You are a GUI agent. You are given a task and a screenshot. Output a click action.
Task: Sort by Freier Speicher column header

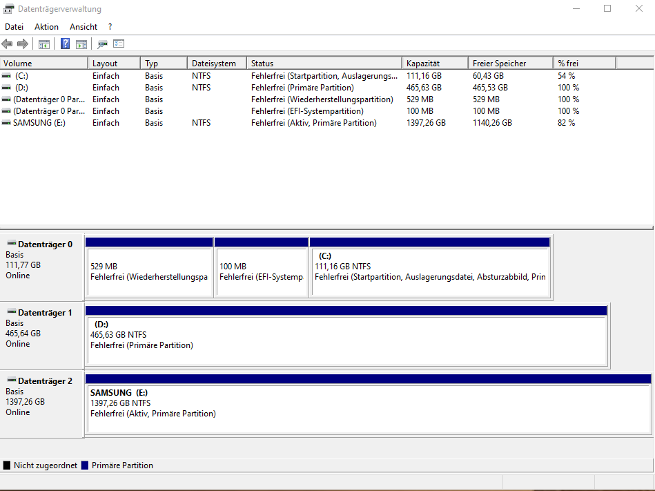click(x=511, y=64)
